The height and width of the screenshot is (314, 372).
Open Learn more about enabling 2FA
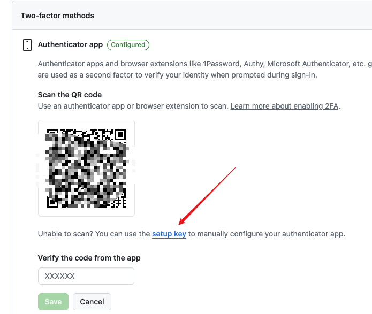point(285,106)
